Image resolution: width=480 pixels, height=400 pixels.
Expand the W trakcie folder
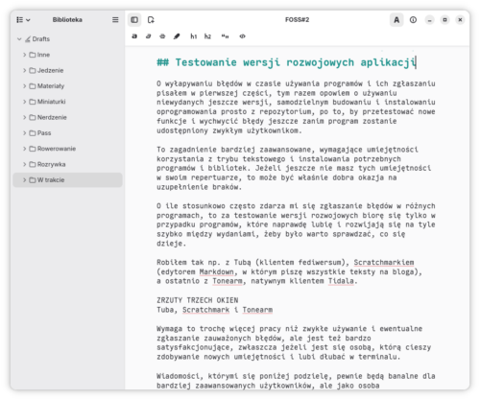click(25, 180)
